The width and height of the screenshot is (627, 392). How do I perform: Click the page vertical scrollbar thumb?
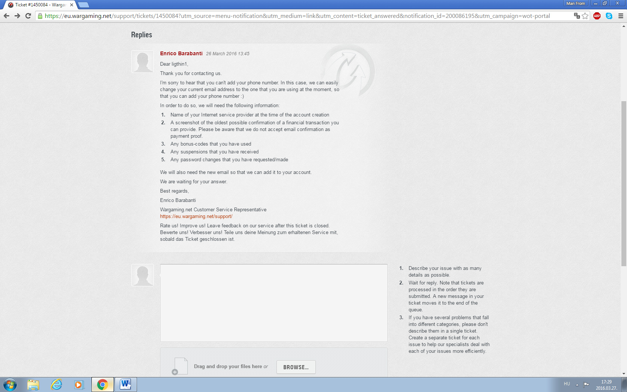624,183
